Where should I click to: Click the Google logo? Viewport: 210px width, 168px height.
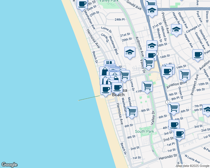click(x=9, y=165)
